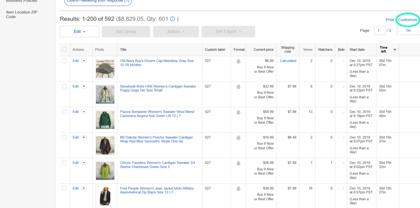Select checkbox for Free People jean jacket
This screenshot has width=420, height=208.
(x=64, y=188)
